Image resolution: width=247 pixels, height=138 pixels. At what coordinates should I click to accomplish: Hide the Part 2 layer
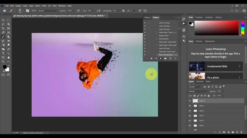click(189, 125)
